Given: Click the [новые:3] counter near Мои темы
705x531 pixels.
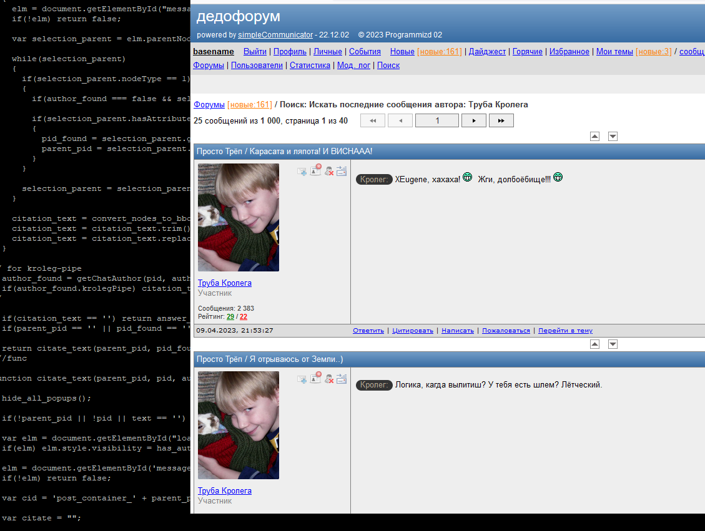Looking at the screenshot, I should 653,52.
